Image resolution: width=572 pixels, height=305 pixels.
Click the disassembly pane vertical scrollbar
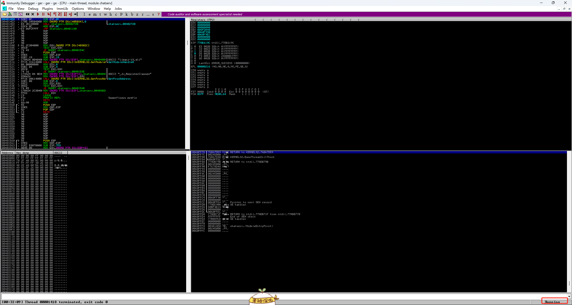[x=187, y=83]
